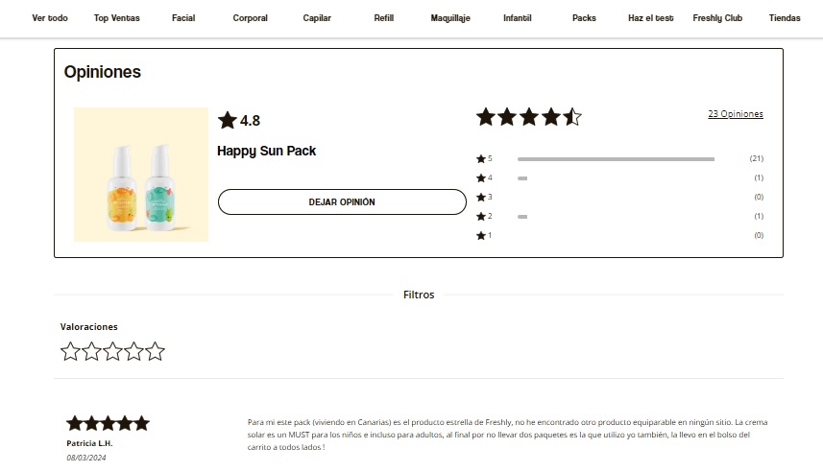Open the Facial menu item
Viewport: 823px width, 472px height.
[x=183, y=18]
